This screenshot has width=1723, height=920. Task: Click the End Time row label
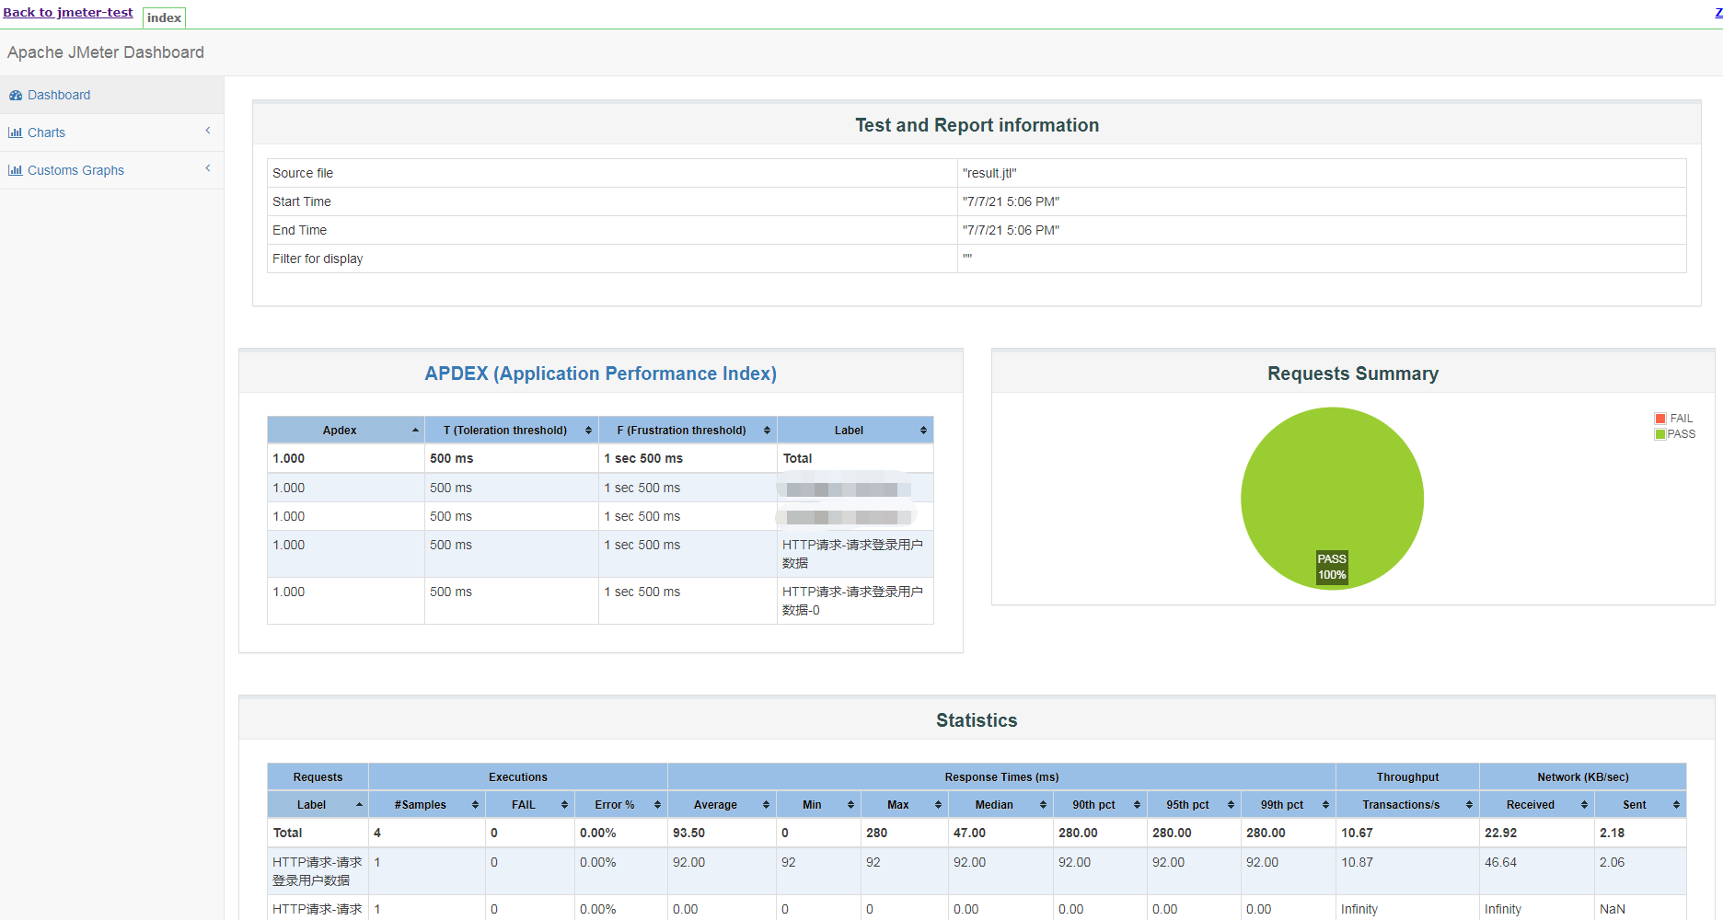click(299, 230)
